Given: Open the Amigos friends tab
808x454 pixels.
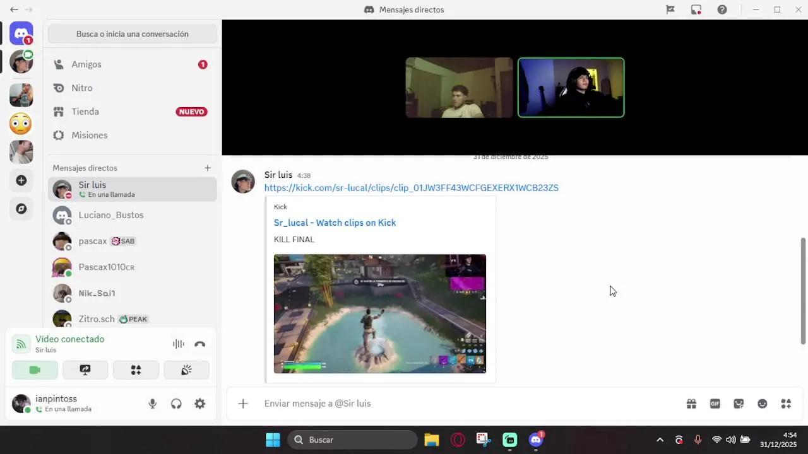Looking at the screenshot, I should pyautogui.click(x=133, y=64).
